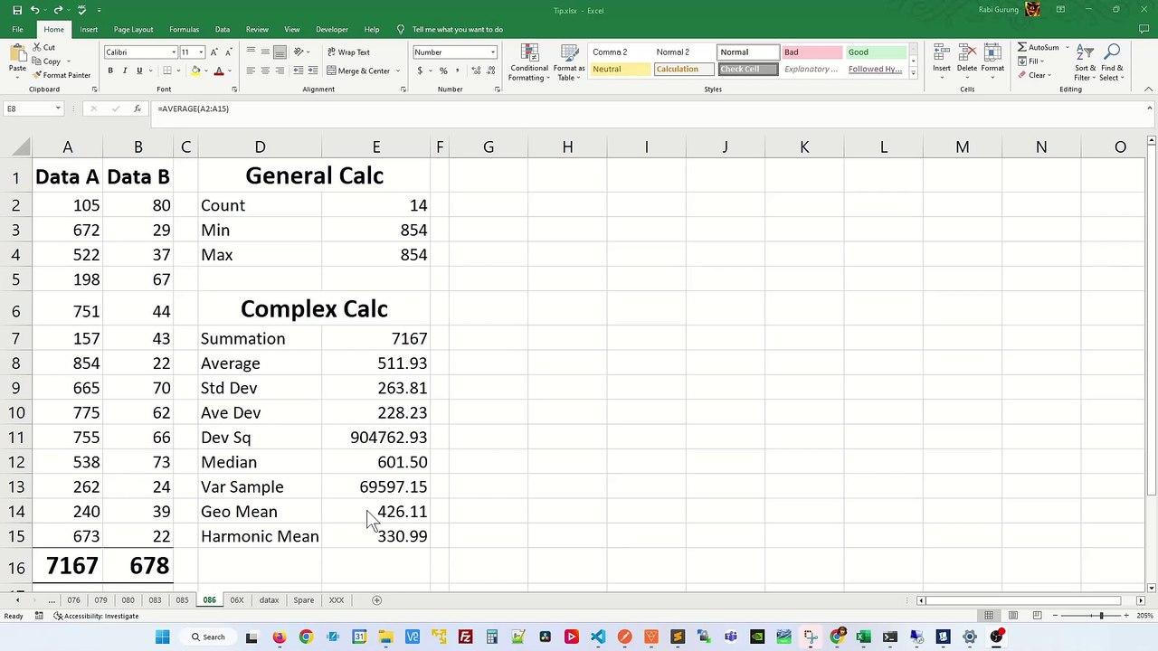Click Format Painter brush
Image resolution: width=1158 pixels, height=651 pixels.
point(37,75)
